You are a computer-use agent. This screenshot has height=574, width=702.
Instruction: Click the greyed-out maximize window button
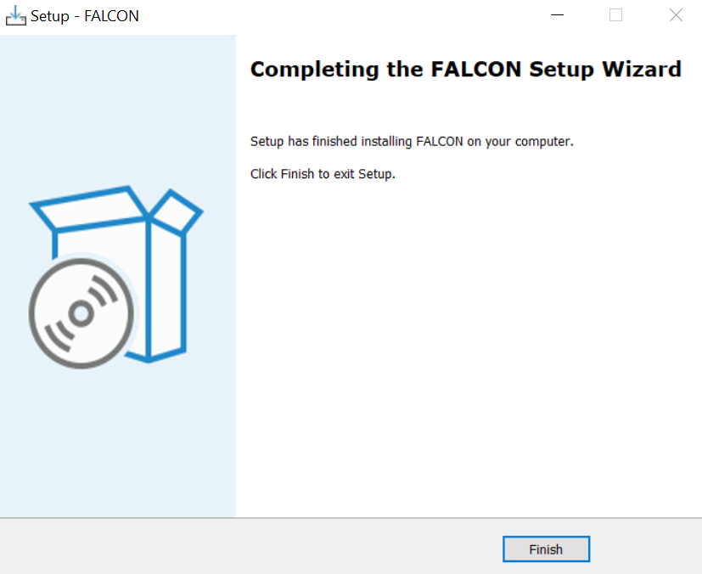[x=615, y=15]
